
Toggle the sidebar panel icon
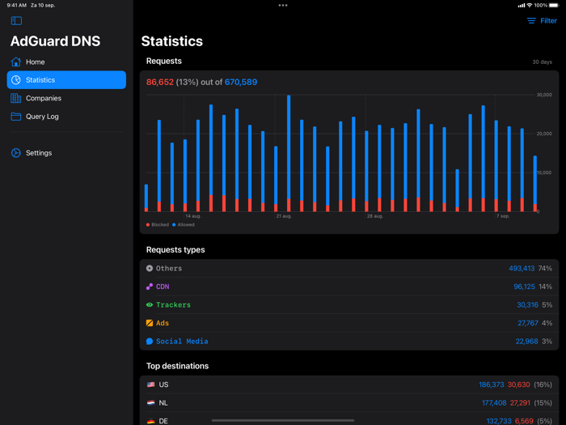pos(16,20)
